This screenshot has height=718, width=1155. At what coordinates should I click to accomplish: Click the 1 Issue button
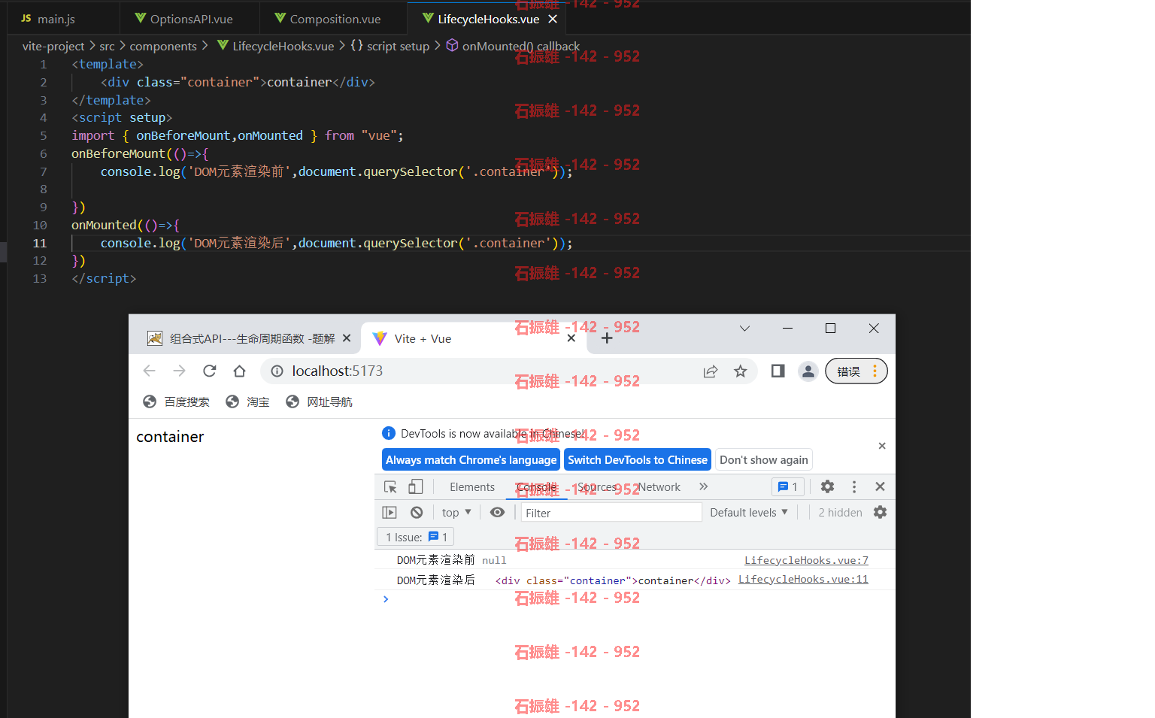click(416, 537)
